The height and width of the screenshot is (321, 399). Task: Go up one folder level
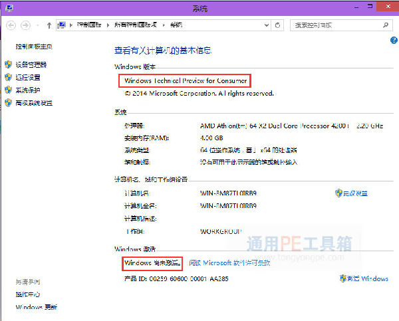coord(49,25)
